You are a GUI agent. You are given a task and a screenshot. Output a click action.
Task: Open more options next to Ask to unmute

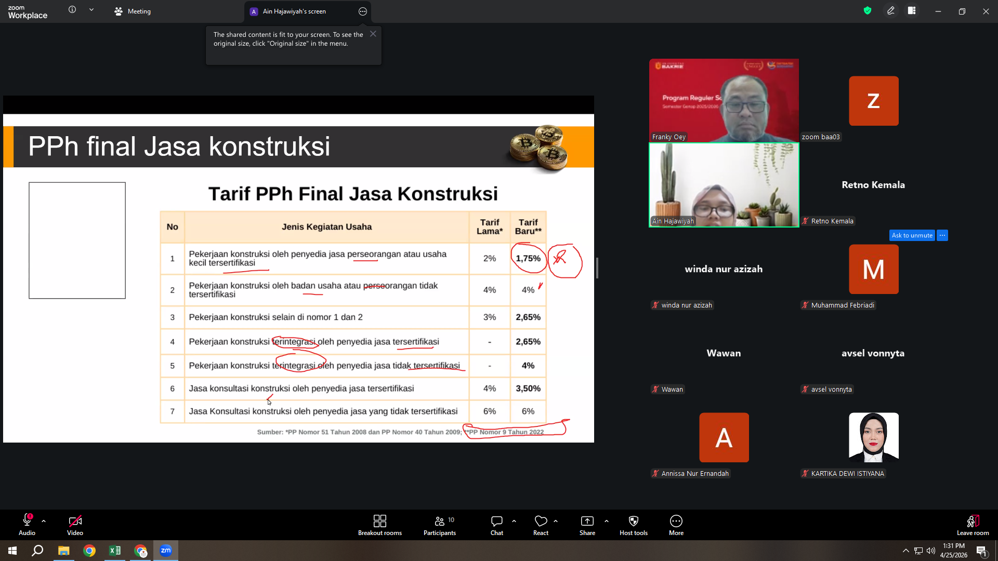click(942, 235)
